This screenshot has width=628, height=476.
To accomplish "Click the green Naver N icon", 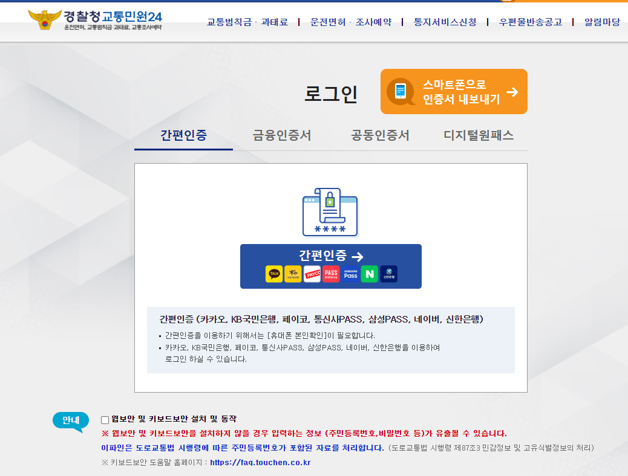I will click(369, 274).
